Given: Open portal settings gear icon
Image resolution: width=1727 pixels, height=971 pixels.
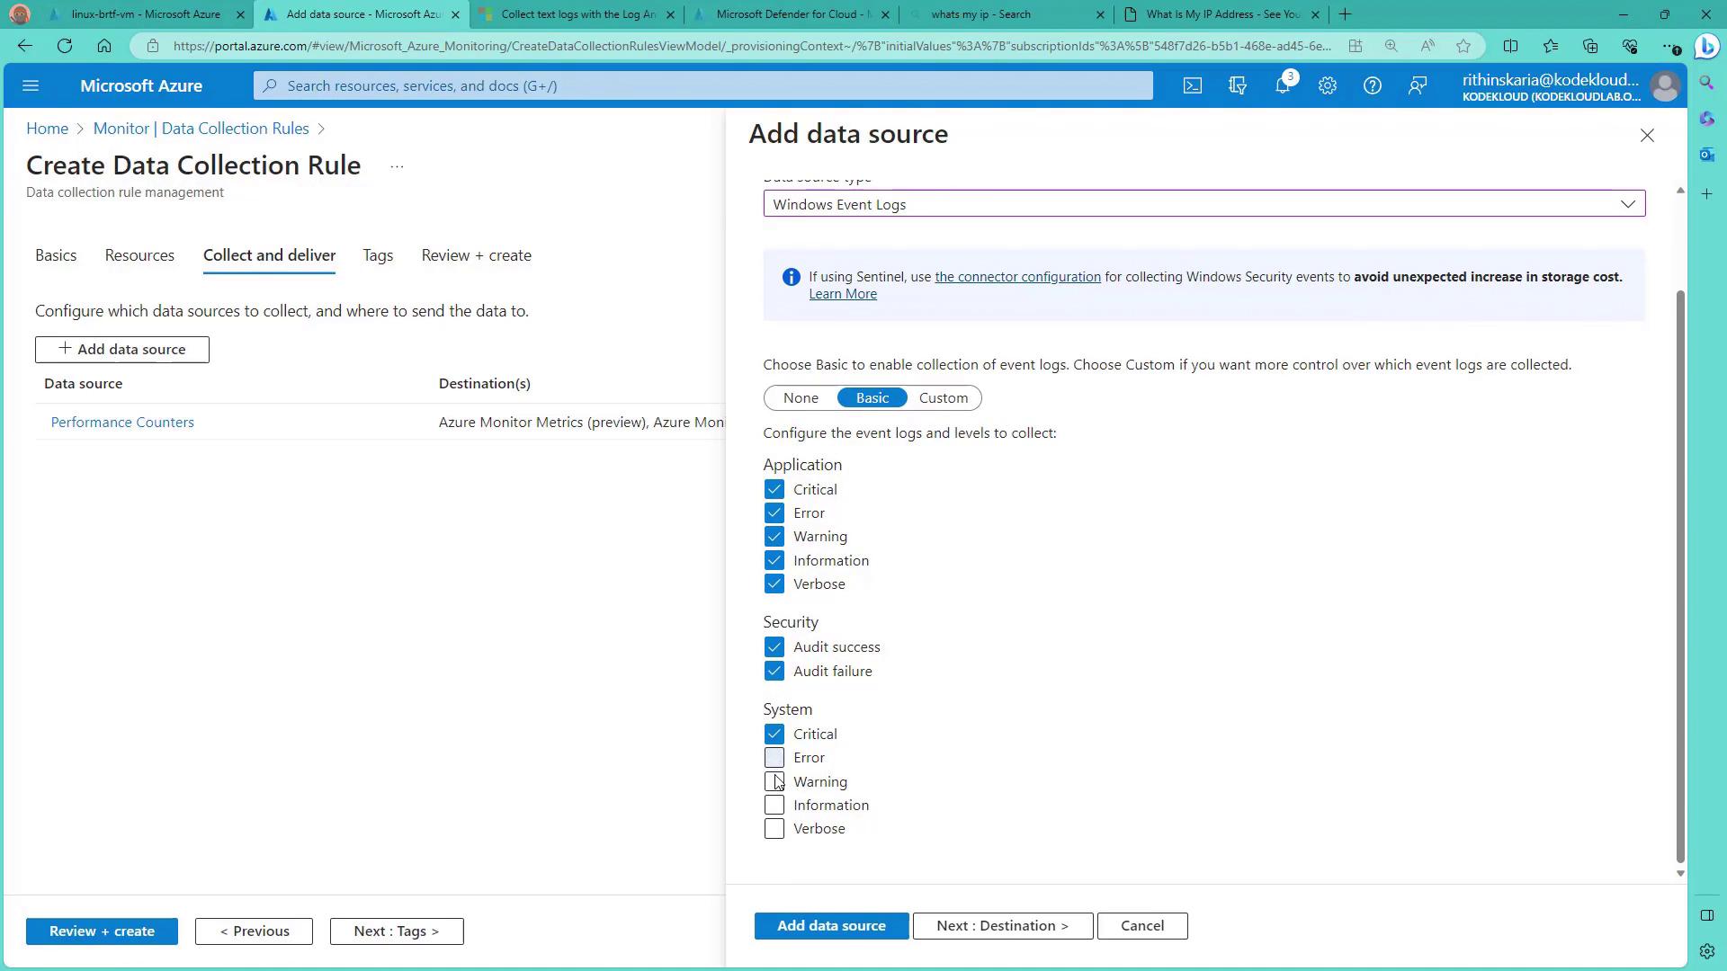Looking at the screenshot, I should pos(1328,85).
